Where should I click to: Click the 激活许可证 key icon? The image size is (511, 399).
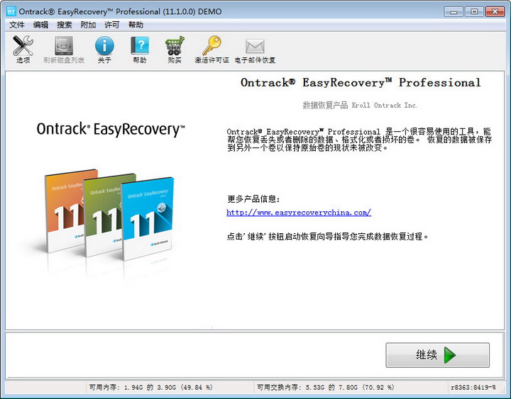(211, 49)
